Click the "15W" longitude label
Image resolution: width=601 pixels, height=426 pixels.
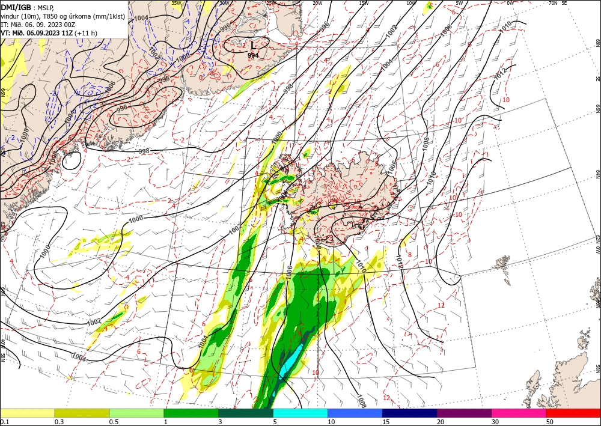[364, 3]
